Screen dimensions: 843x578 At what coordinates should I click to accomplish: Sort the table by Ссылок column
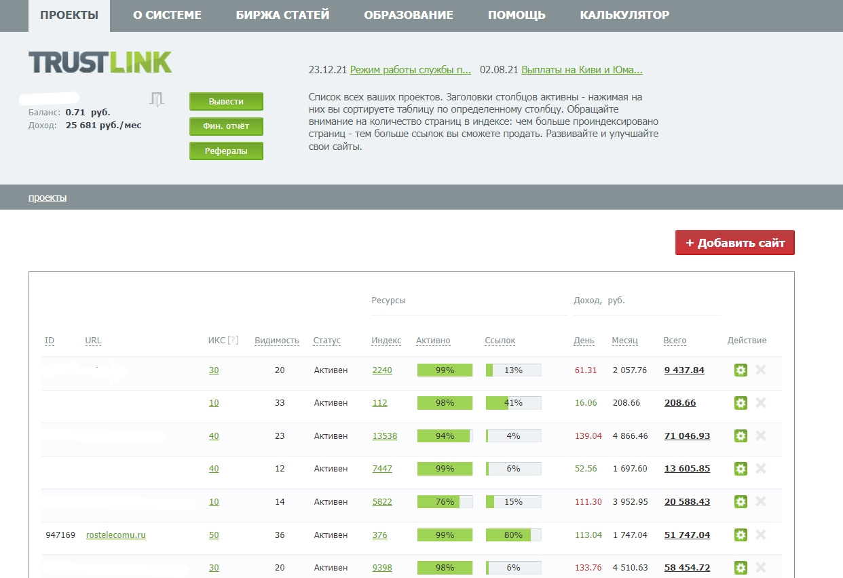[500, 341]
